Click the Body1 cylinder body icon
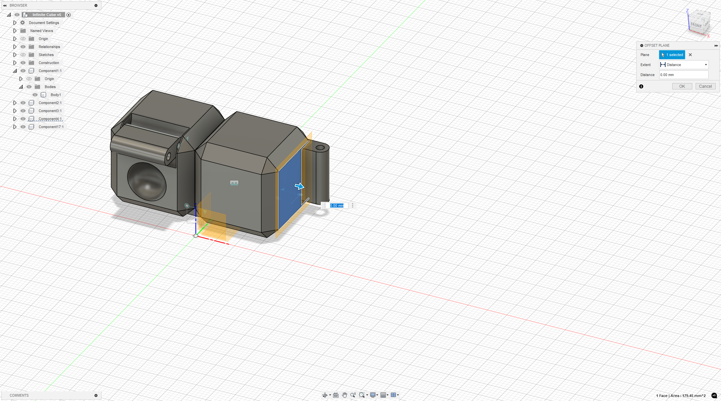The width and height of the screenshot is (721, 401). (x=43, y=95)
